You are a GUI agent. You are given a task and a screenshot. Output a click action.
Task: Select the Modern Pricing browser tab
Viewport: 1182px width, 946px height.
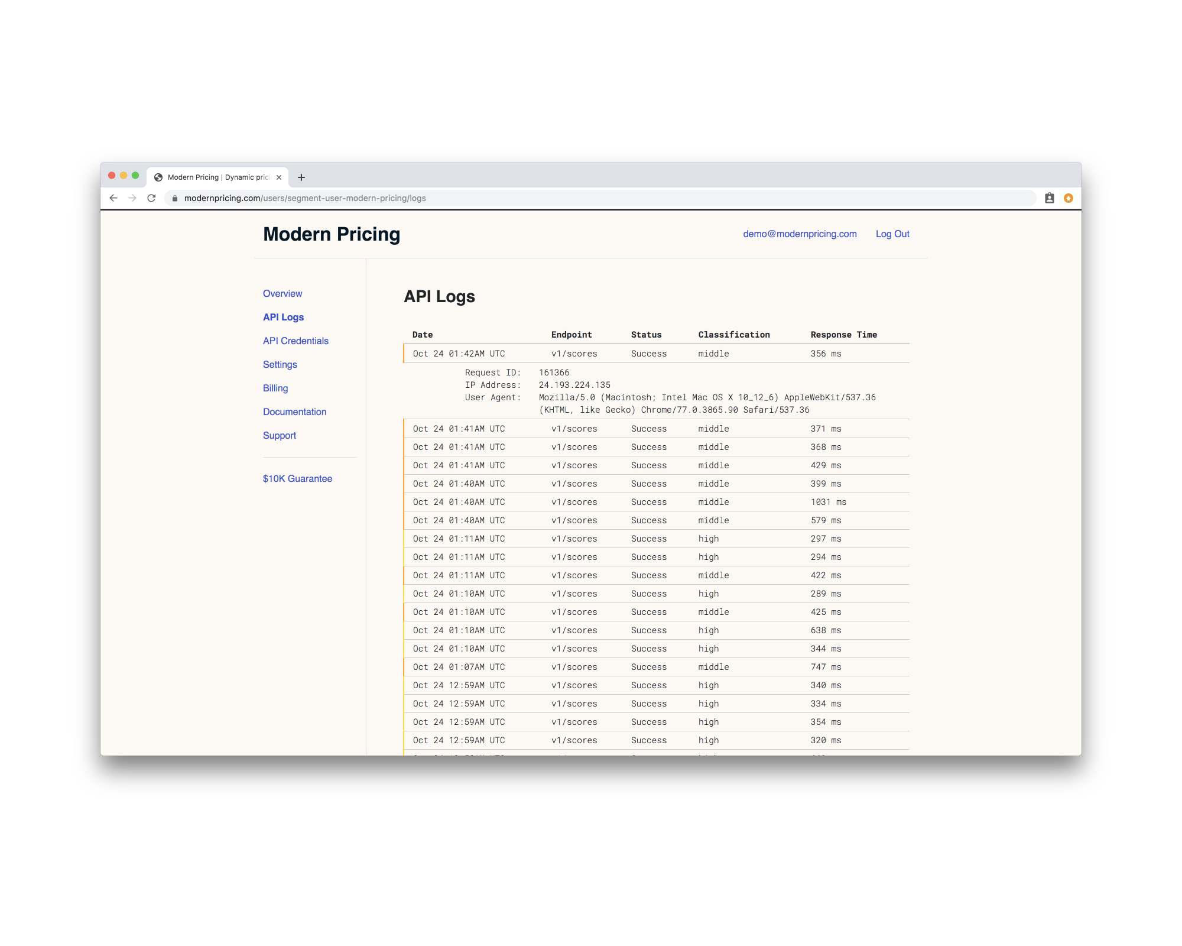point(217,177)
